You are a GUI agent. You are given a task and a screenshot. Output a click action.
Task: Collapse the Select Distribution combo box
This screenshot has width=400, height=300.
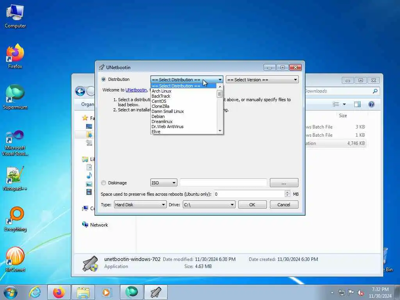click(187, 80)
